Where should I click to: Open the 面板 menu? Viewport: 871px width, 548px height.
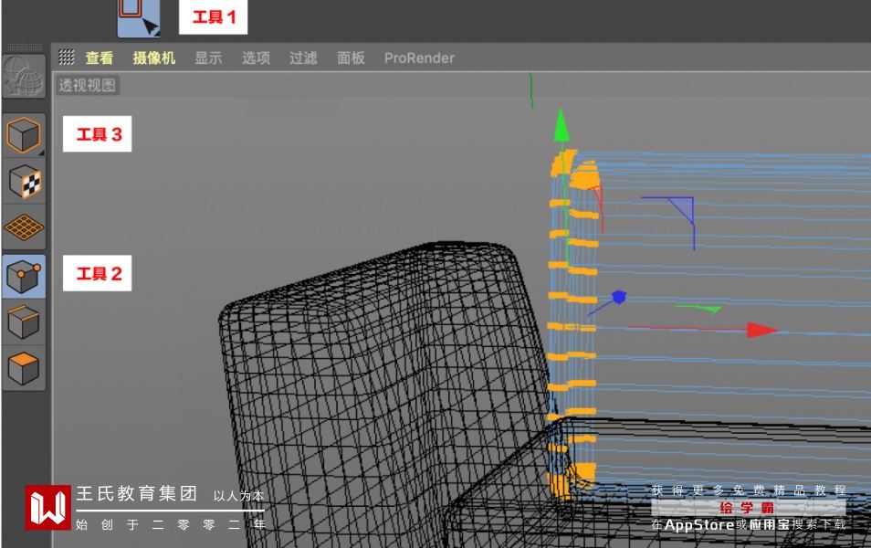click(352, 58)
